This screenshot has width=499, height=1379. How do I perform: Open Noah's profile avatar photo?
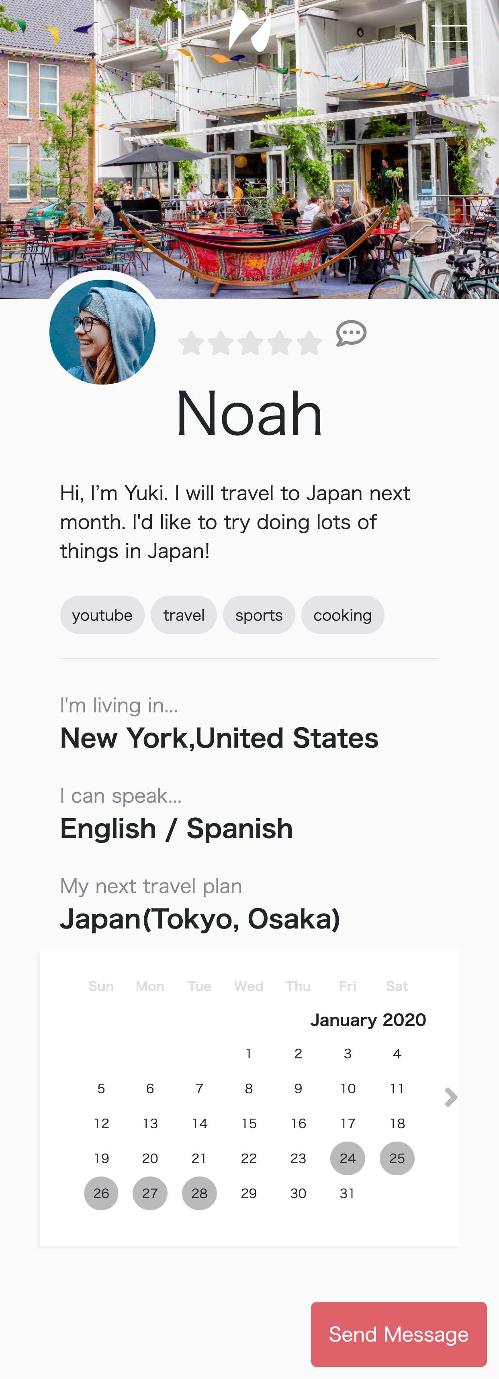(102, 332)
